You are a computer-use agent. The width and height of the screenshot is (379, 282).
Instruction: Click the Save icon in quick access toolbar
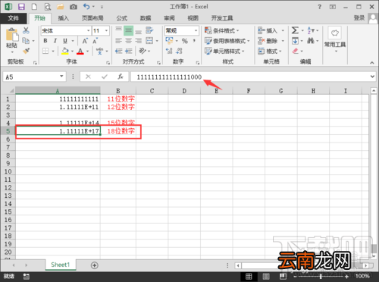click(x=21, y=7)
